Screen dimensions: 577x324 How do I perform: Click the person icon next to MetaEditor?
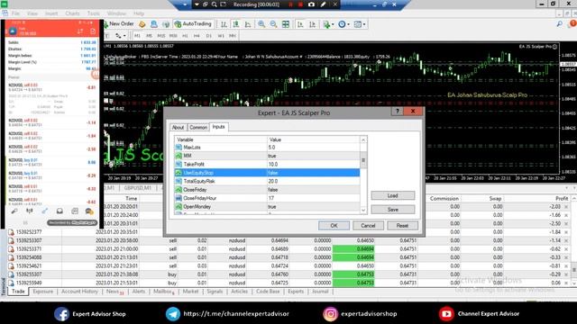click(x=154, y=24)
